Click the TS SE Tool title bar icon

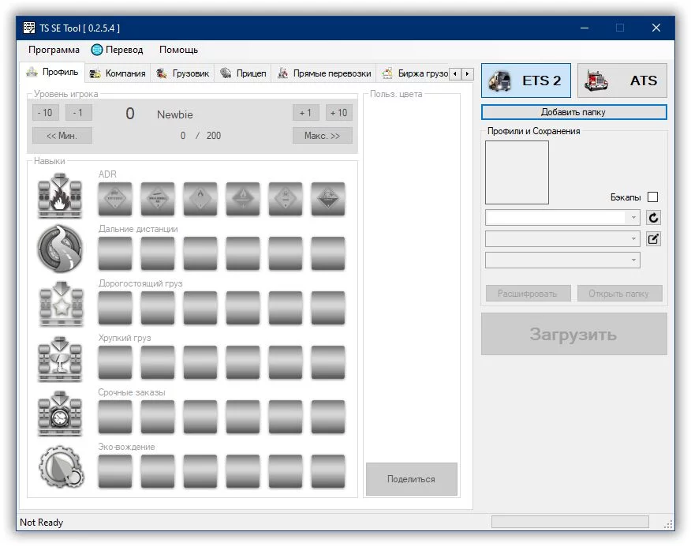[29, 28]
